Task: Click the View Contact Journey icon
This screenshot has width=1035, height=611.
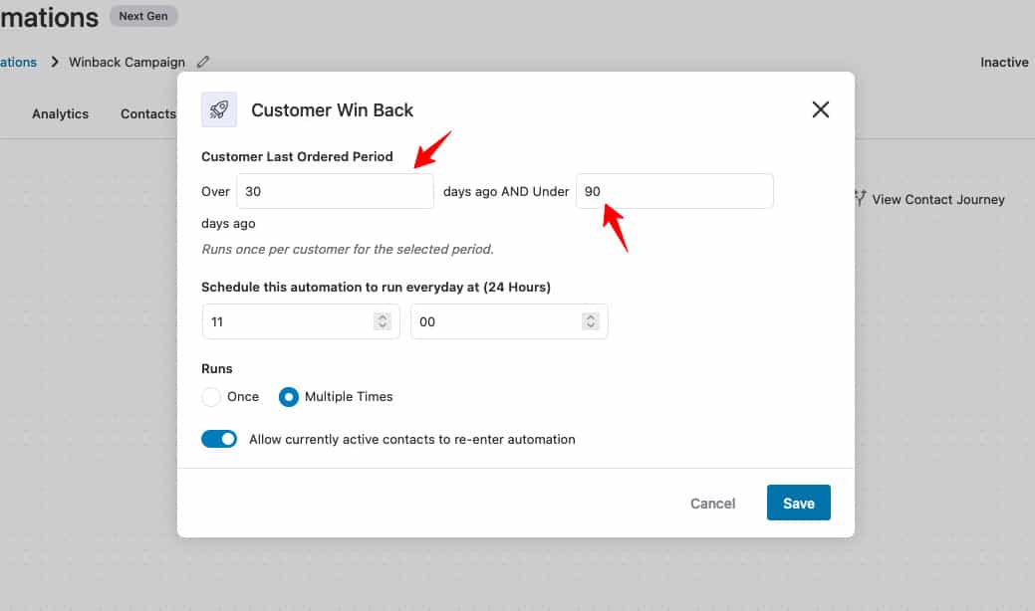Action: click(x=858, y=198)
